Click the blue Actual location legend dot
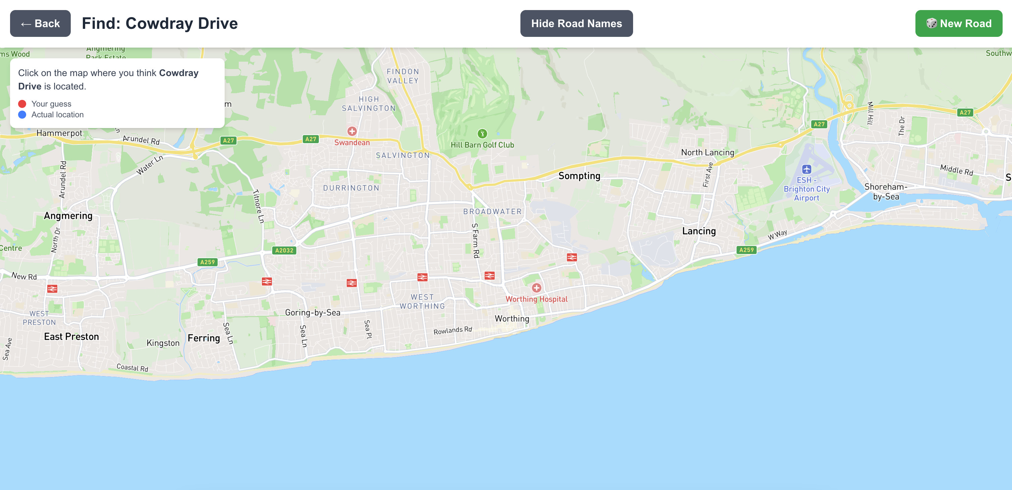Image resolution: width=1012 pixels, height=490 pixels. 22,115
